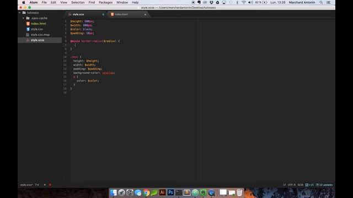Click the CSS file icon beside style.css
Viewport: 353px width, 198px height.
pyautogui.click(x=28, y=29)
